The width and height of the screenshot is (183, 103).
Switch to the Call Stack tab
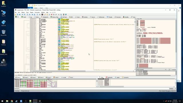tap(63, 17)
